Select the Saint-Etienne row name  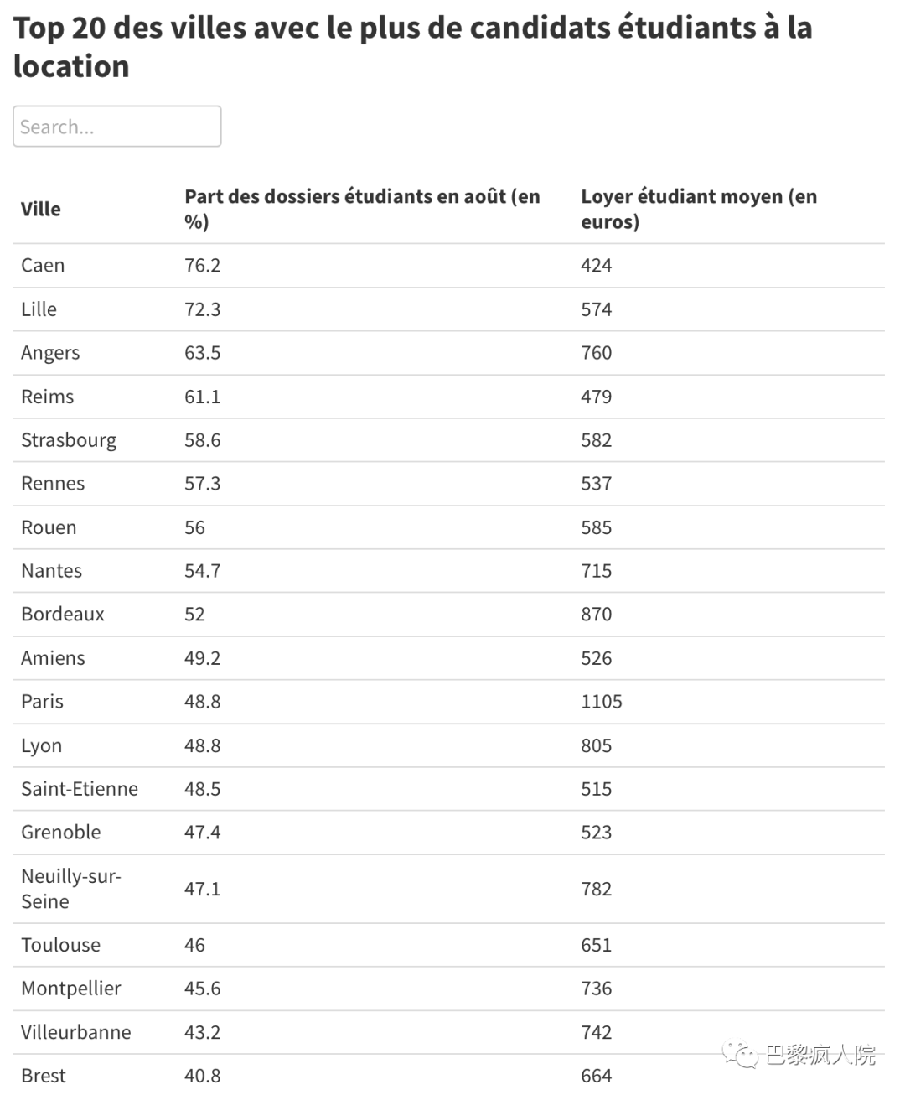click(80, 789)
